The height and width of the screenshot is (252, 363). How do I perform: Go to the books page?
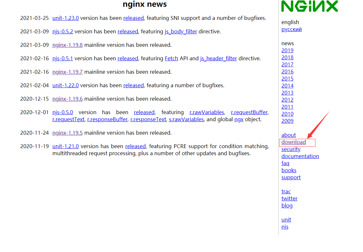[x=289, y=170]
